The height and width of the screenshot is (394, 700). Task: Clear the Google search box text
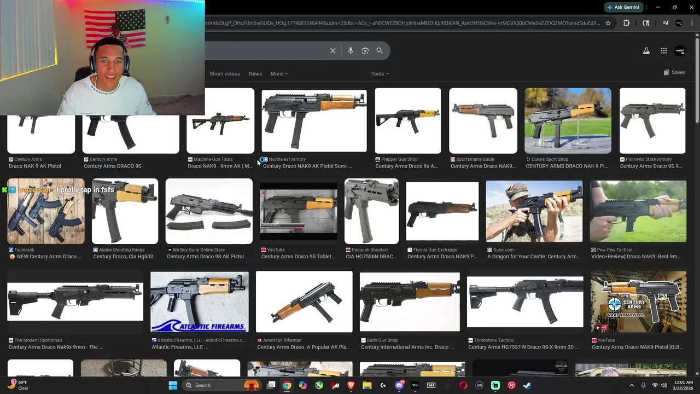click(332, 50)
